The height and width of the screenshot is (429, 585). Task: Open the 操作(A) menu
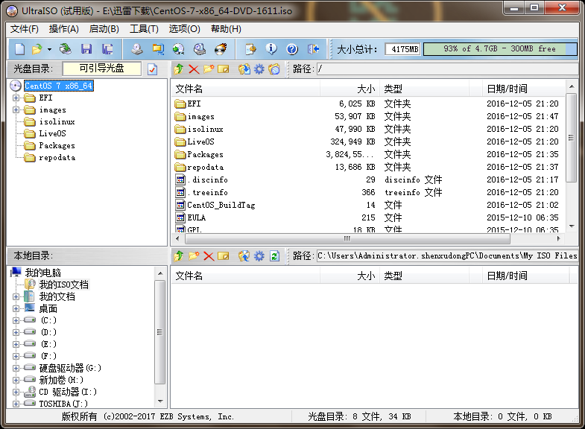[x=64, y=29]
